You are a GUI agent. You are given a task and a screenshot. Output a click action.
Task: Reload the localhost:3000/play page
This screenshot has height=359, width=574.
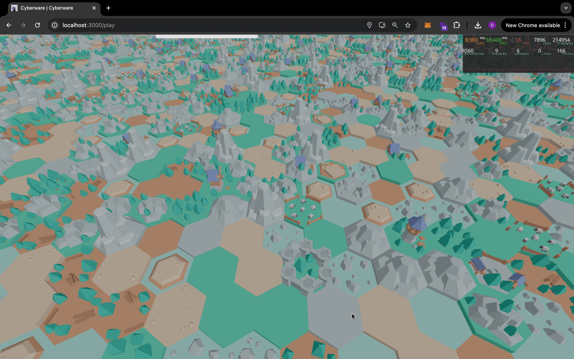(x=37, y=25)
